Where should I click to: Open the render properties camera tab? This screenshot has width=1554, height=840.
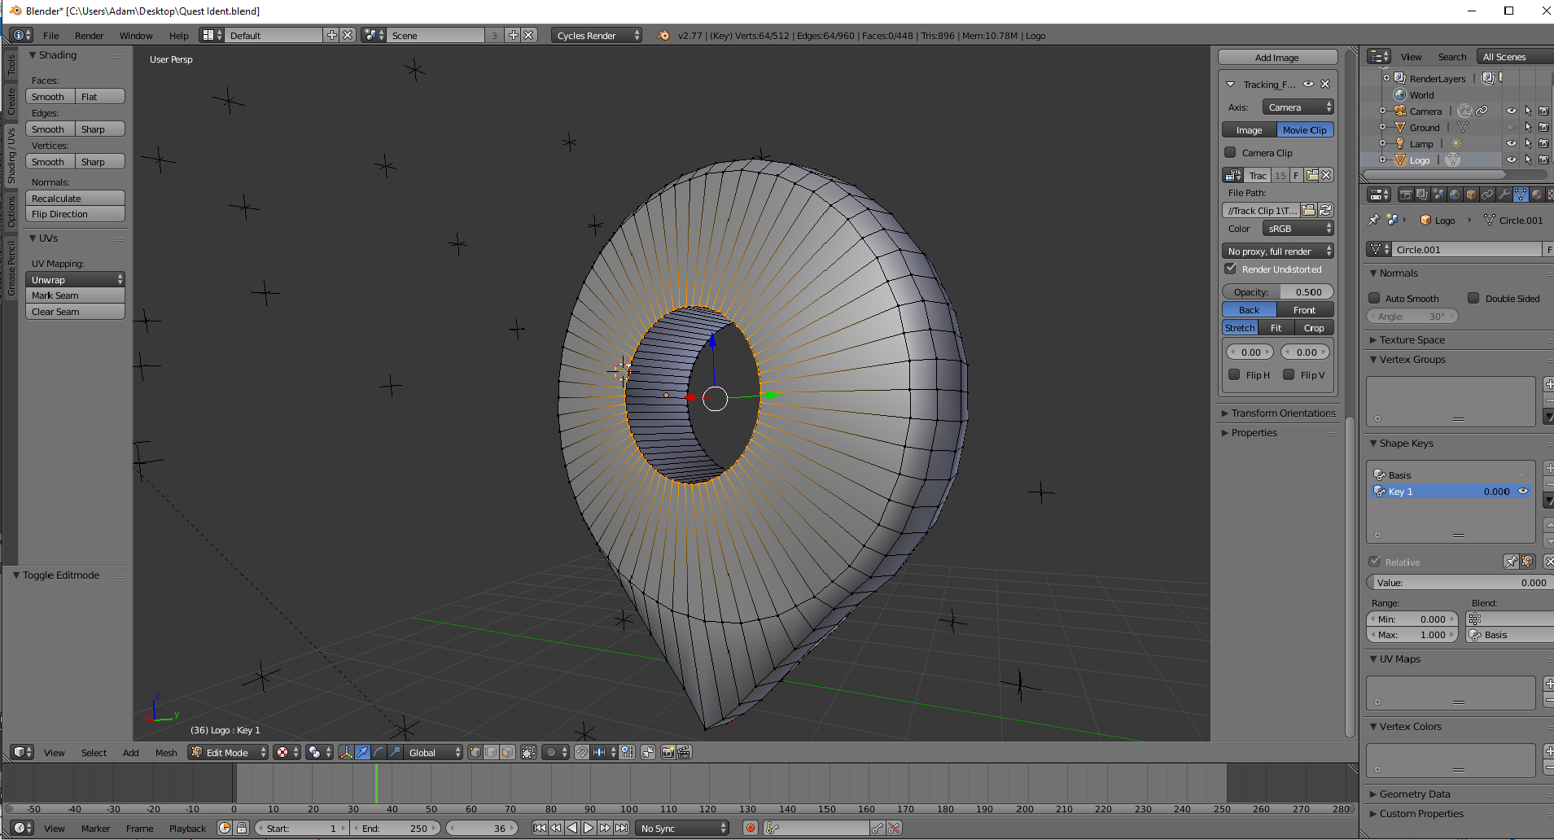[x=1406, y=195]
